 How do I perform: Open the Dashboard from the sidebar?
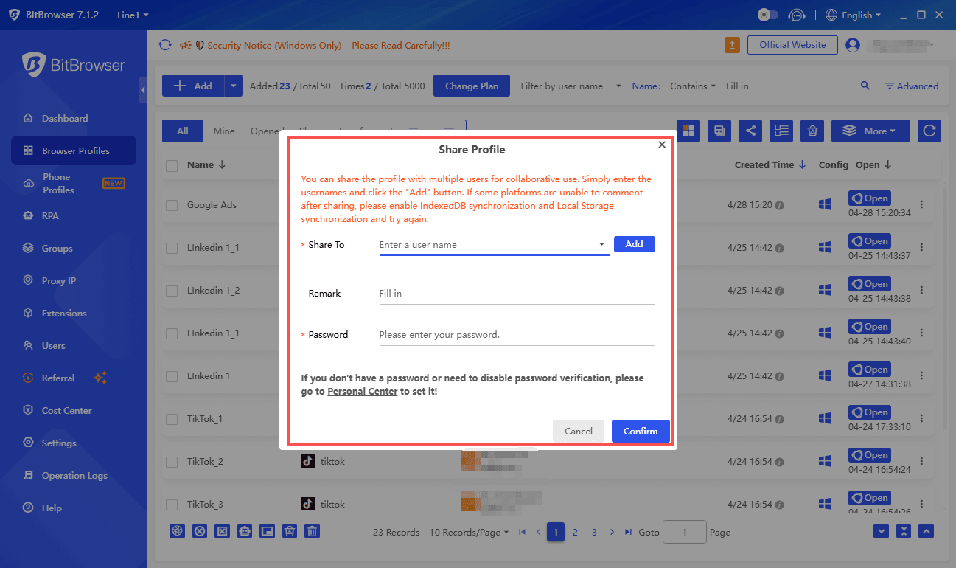click(x=66, y=118)
